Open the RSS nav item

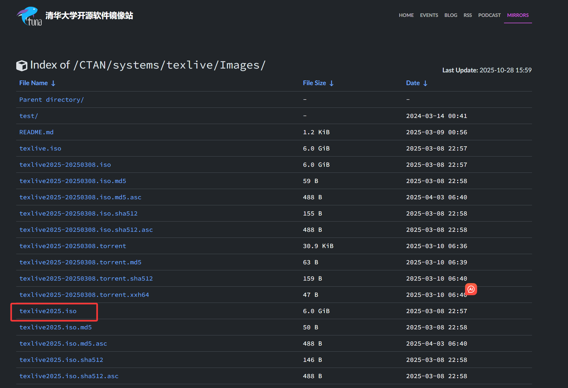coord(468,15)
